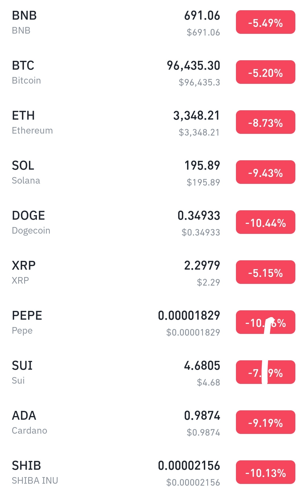The image size is (307, 497).
Task: Click the Ethereum price 3,348.21
Action: (x=196, y=116)
